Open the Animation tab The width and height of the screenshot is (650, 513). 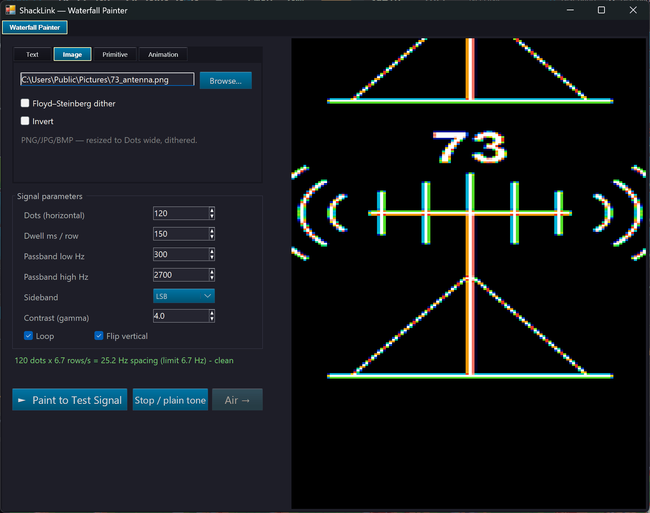point(163,54)
